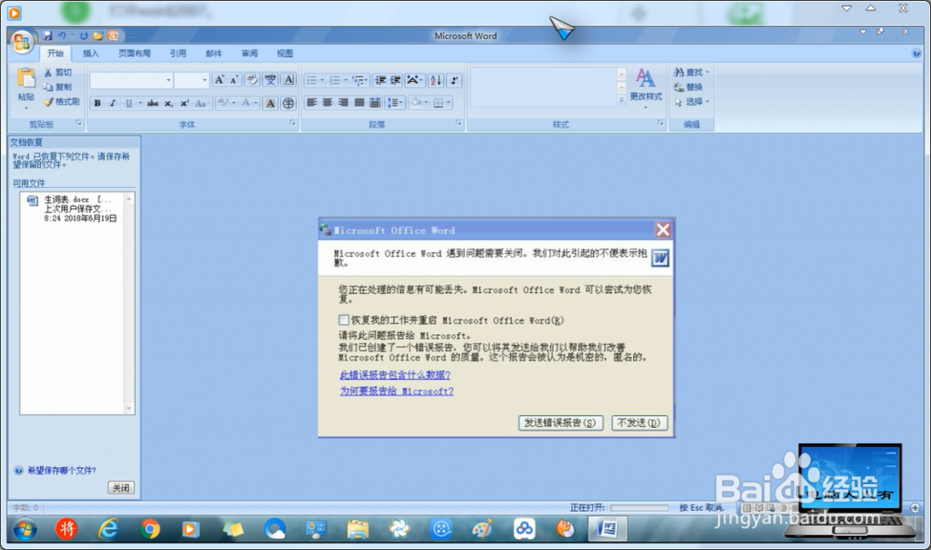931x550 pixels.
Task: Check 恢复我的工作并重启 Word checkbox
Action: coord(344,320)
